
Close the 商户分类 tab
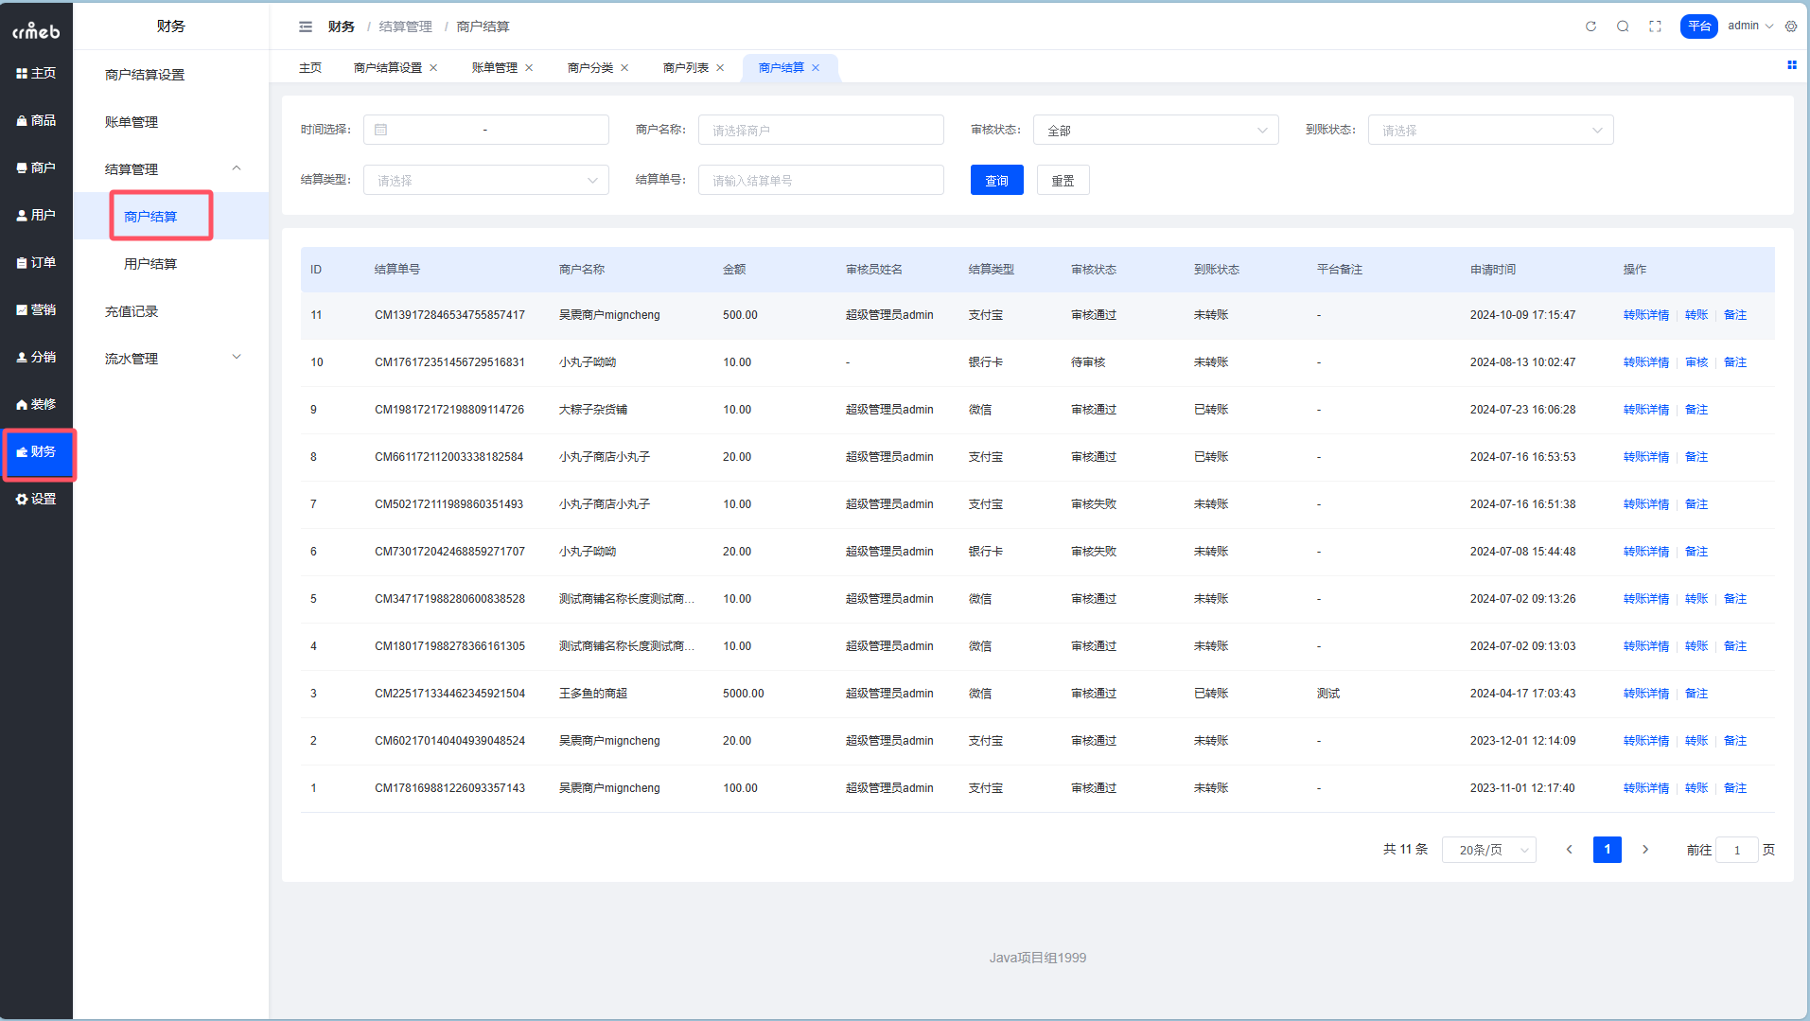point(624,68)
